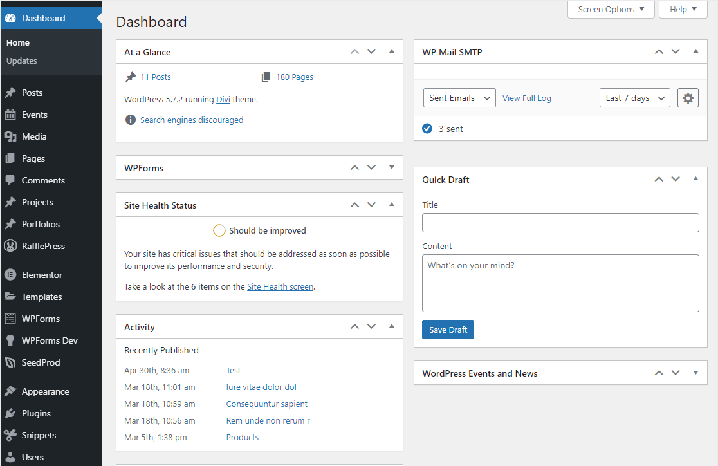This screenshot has height=466, width=718.
Task: Open the Help dropdown tab
Action: coord(683,9)
